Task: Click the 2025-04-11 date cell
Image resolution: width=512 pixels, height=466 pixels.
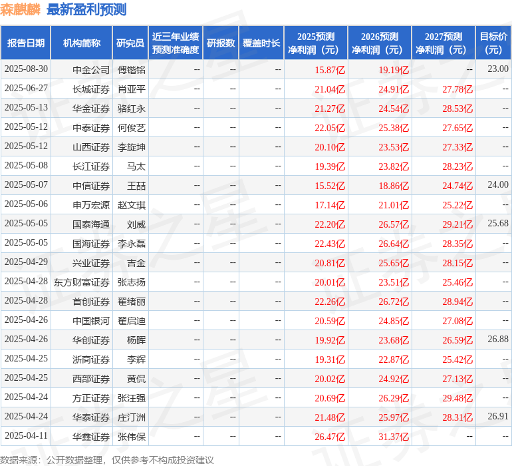Action: [26, 435]
